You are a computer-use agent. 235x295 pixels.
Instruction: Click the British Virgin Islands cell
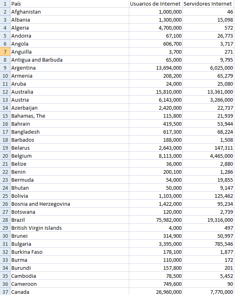[69, 228]
